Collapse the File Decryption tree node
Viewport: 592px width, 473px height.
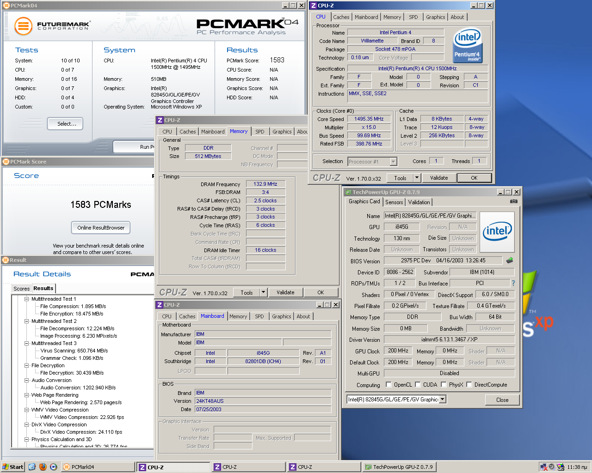(27, 365)
